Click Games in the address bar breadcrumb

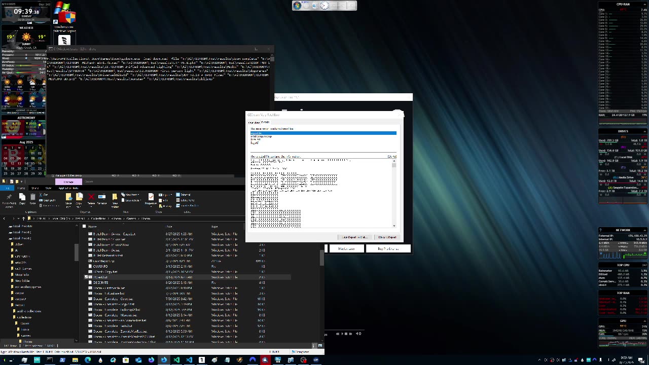[x=131, y=218]
